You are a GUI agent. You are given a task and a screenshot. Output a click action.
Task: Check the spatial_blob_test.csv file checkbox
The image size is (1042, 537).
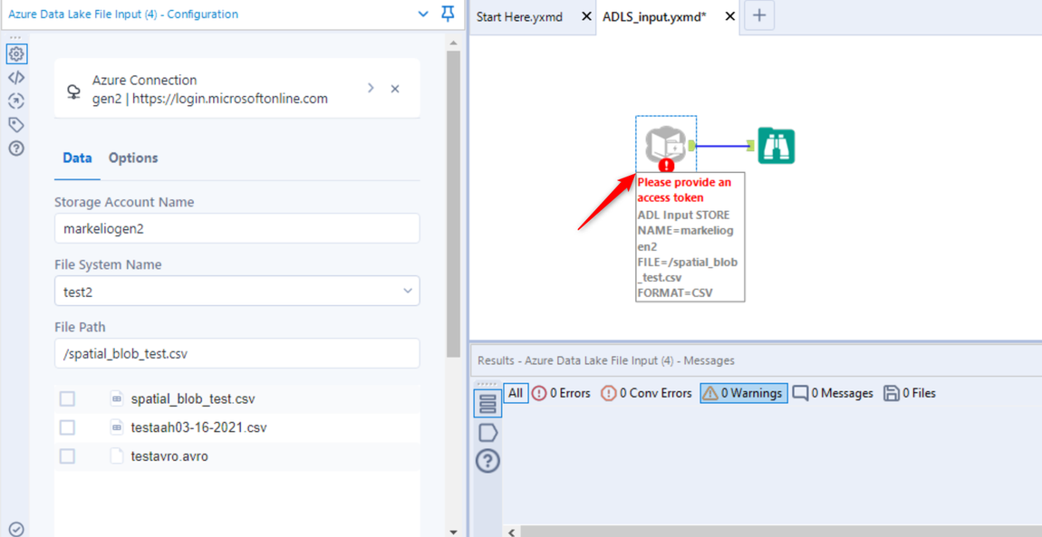67,399
